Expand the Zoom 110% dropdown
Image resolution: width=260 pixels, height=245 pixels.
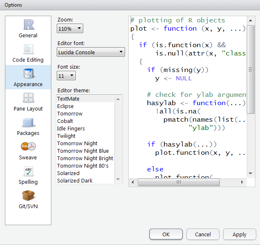[70, 29]
